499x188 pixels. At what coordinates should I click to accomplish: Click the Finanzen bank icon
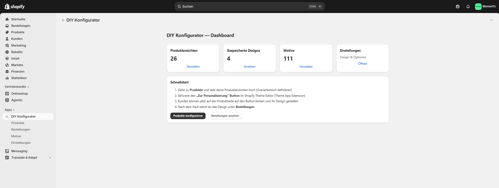(7, 72)
